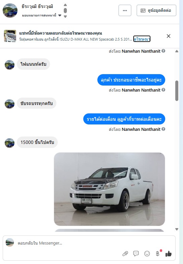Click the scroll down arrow of chat
This screenshot has width=183, height=264.
coord(177,229)
